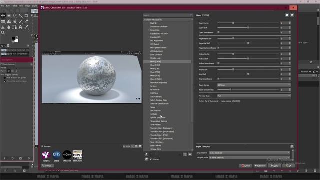
Task: Select the Bucket Fill tool
Action: pyautogui.click(x=14, y=21)
